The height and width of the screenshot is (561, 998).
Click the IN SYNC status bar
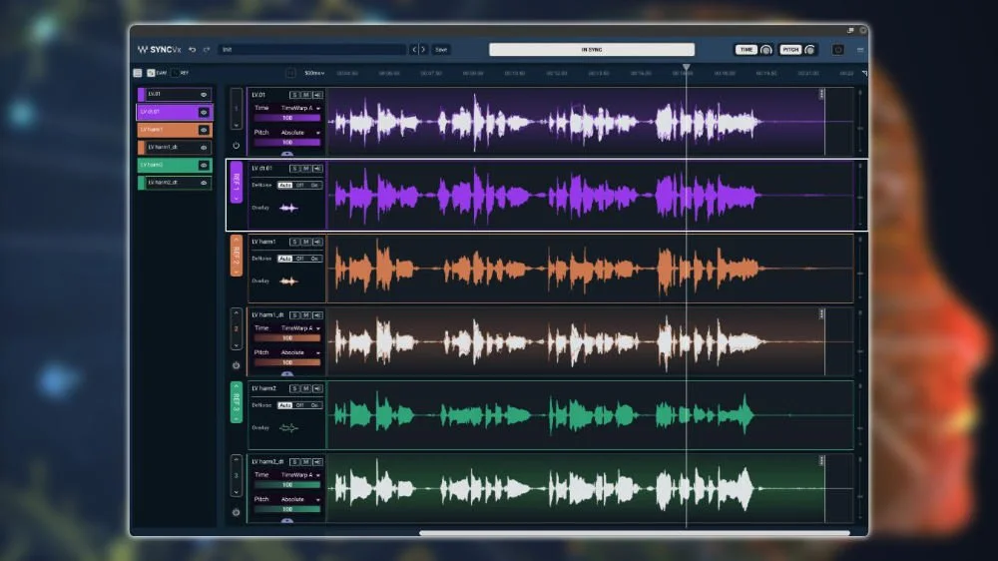tap(591, 50)
